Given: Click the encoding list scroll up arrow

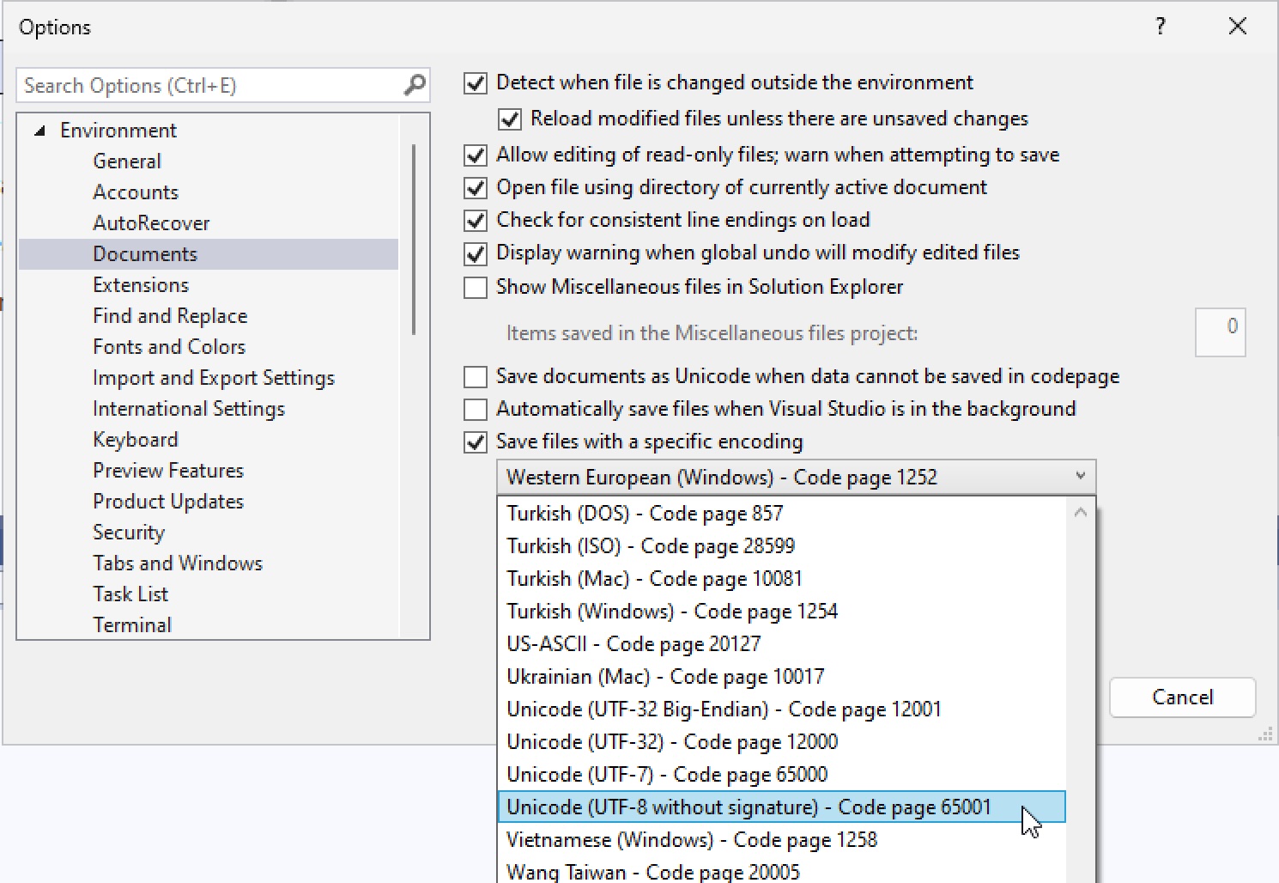Looking at the screenshot, I should point(1081,511).
